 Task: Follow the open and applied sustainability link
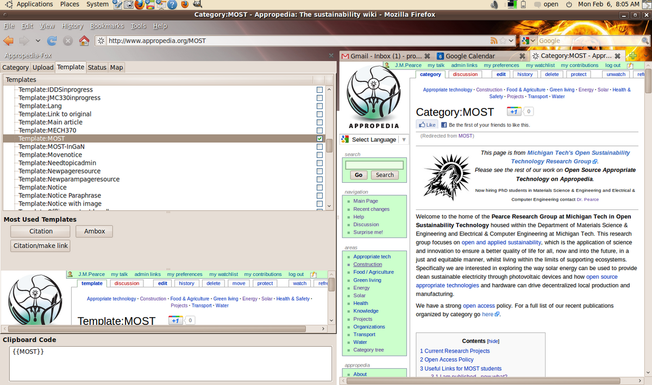tap(501, 242)
